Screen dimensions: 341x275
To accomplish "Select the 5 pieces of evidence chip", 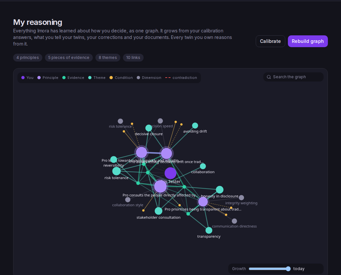I will coord(69,58).
